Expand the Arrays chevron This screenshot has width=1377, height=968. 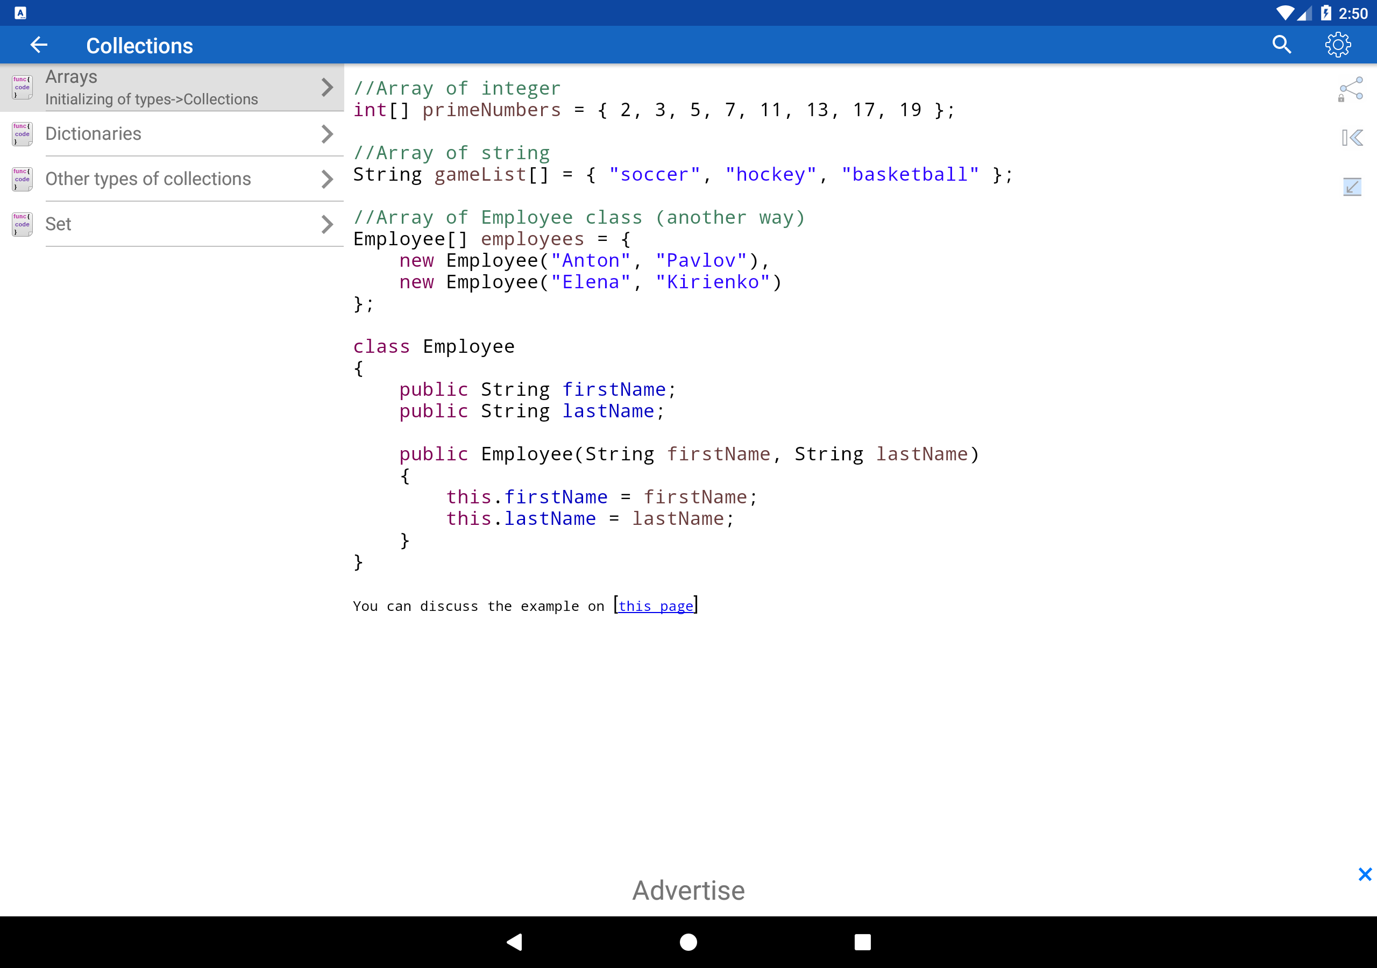[327, 88]
